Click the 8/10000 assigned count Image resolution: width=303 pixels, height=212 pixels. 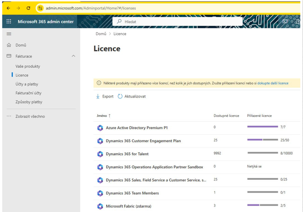(x=286, y=153)
